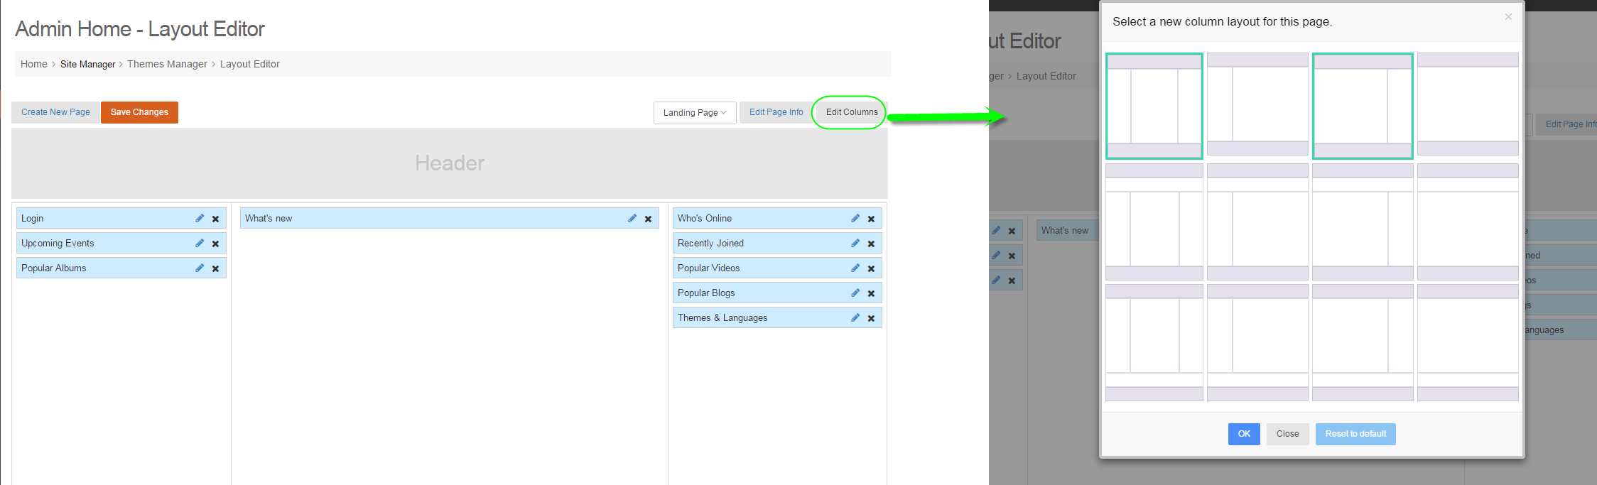Confirm layout with the OK button

pyautogui.click(x=1244, y=434)
